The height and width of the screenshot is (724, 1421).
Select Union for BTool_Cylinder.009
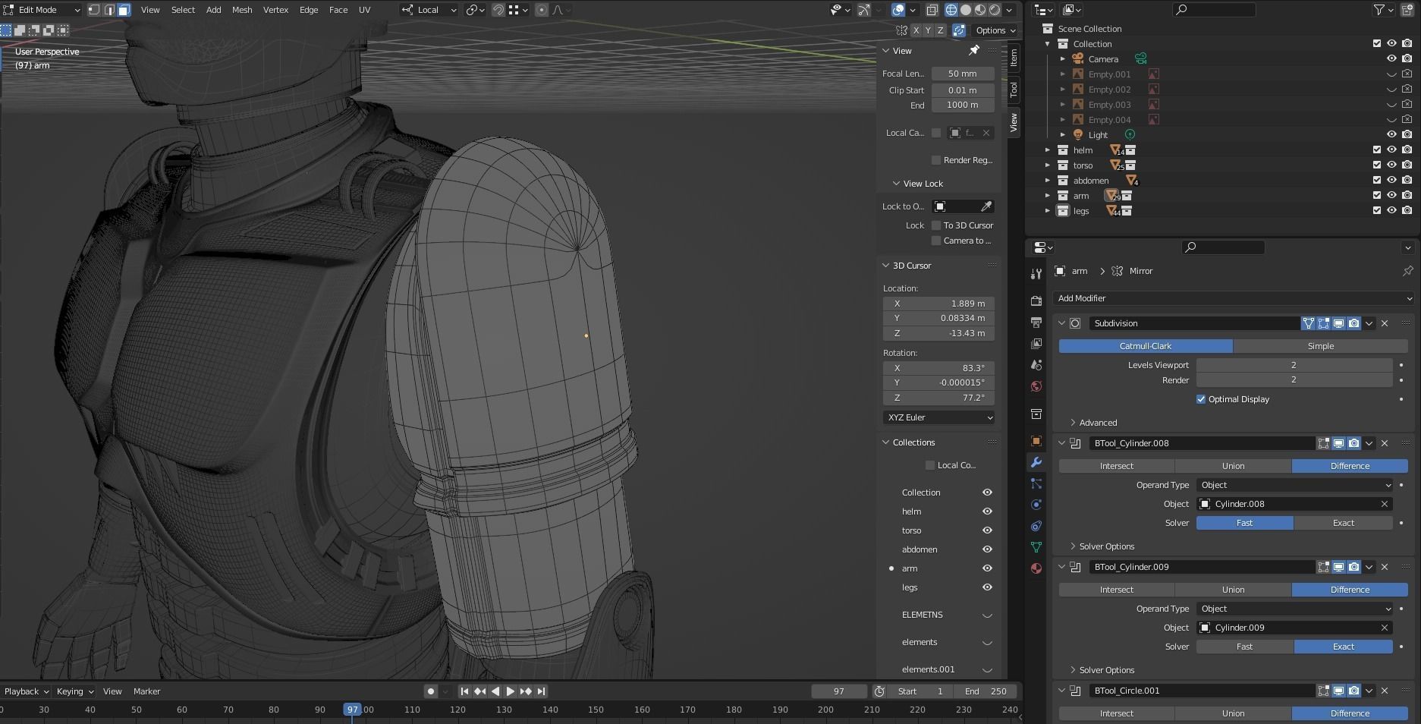pos(1233,590)
